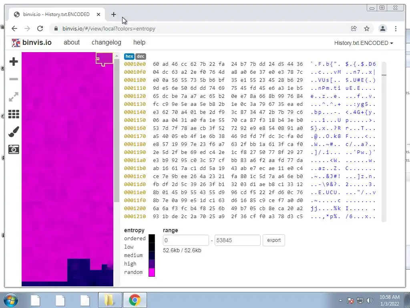Viewport: 410px width, 308px height.
Task: Click the range end input 53845
Action: [237, 240]
